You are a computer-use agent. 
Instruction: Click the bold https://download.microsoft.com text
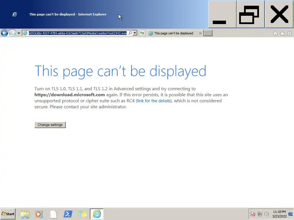(x=69, y=95)
